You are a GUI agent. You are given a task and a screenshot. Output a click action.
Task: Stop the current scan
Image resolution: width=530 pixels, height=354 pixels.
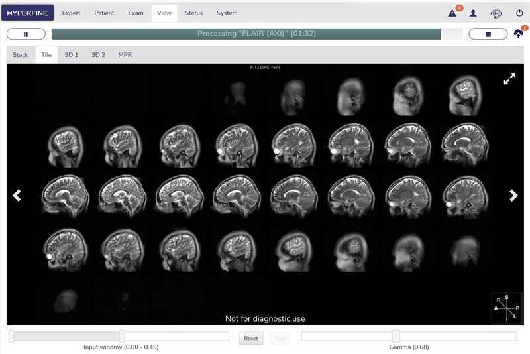(x=488, y=34)
